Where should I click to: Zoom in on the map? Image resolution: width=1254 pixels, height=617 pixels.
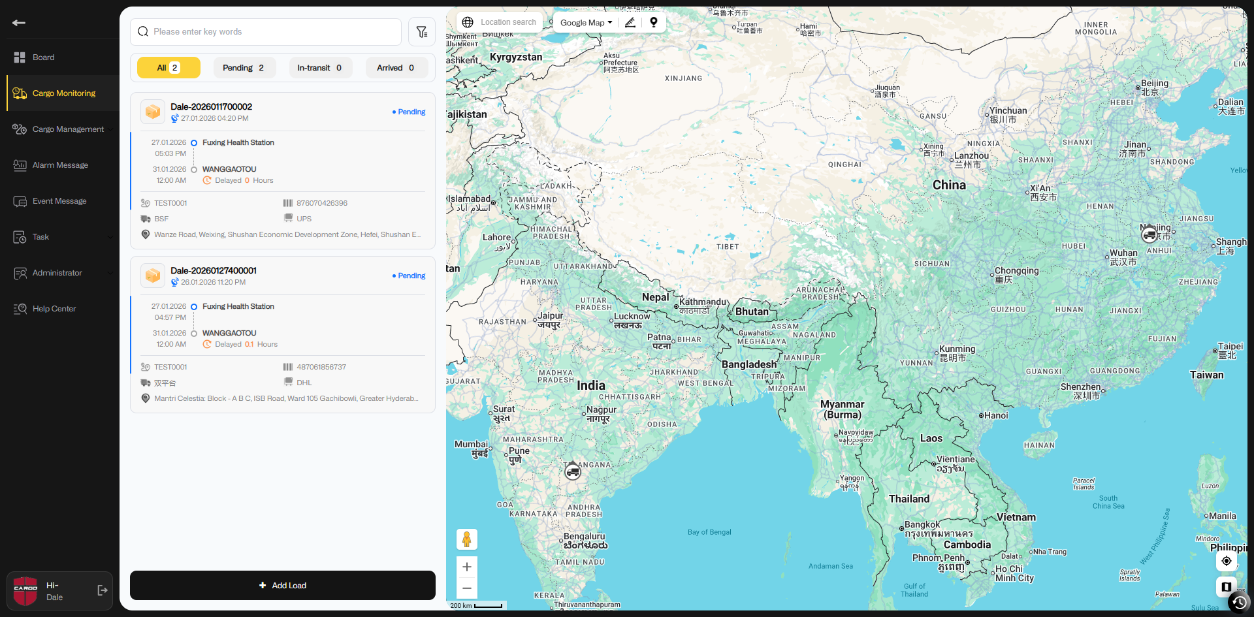point(467,567)
